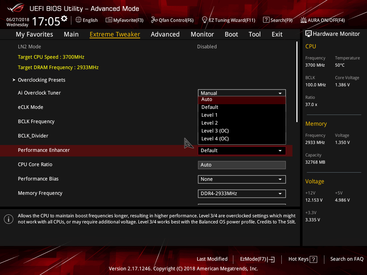Click the Core Voltage 1.386 V value
Image resolution: width=367 pixels, height=275 pixels.
click(342, 85)
